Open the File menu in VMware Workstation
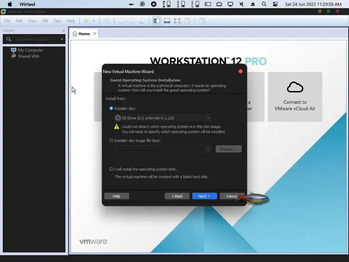Viewport: 349px width, 262px height. point(7,21)
